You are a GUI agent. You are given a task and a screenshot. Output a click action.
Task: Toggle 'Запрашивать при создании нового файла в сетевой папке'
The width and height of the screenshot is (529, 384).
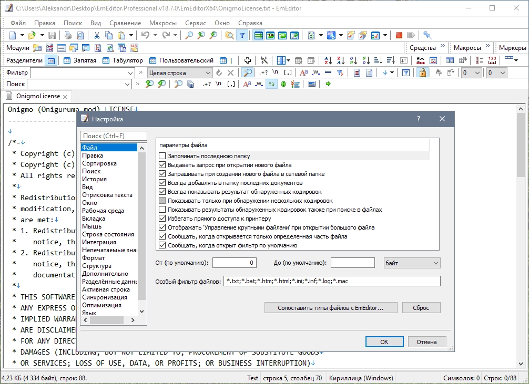click(162, 174)
